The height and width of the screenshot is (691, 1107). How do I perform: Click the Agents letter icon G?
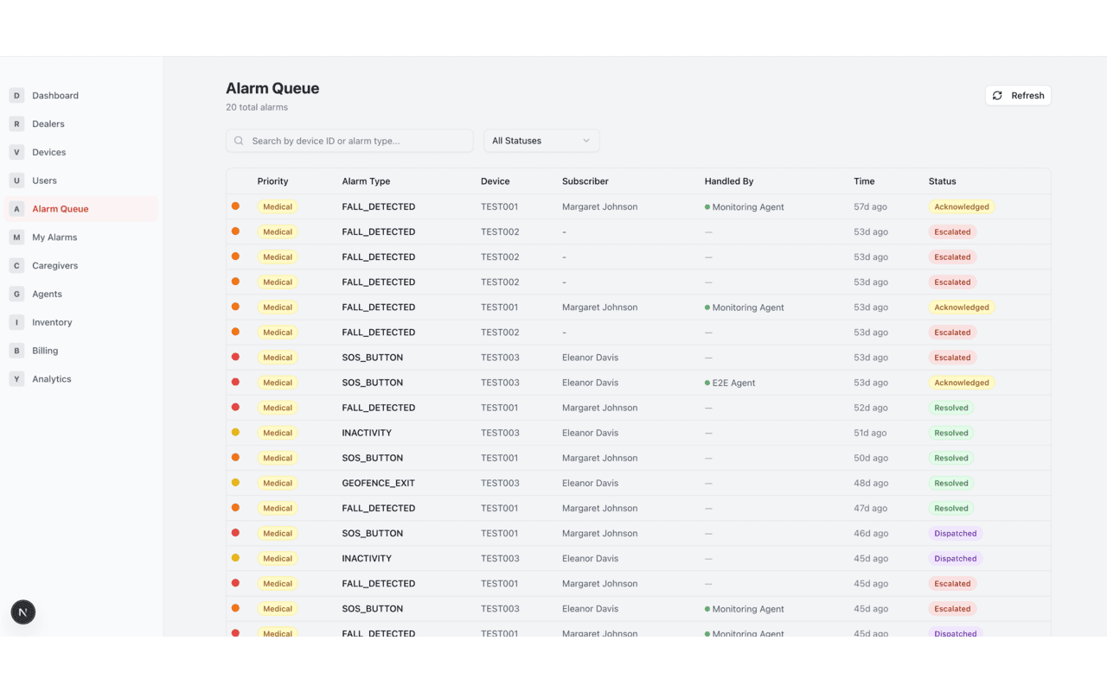click(x=16, y=295)
